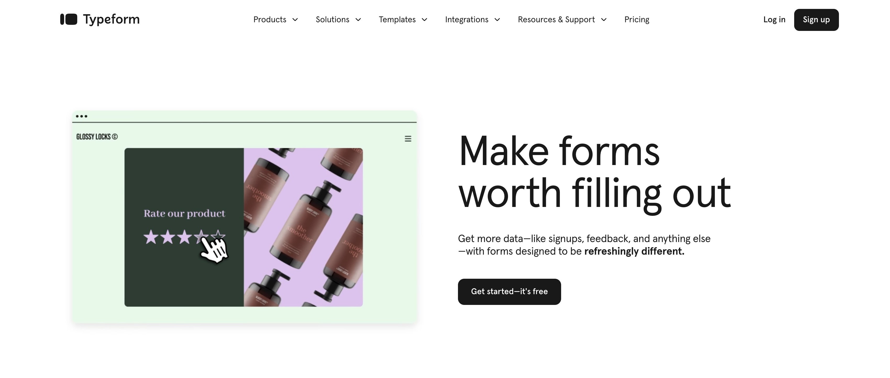Screen dimensions: 890x378
Task: Select the second rating star
Action: point(168,237)
